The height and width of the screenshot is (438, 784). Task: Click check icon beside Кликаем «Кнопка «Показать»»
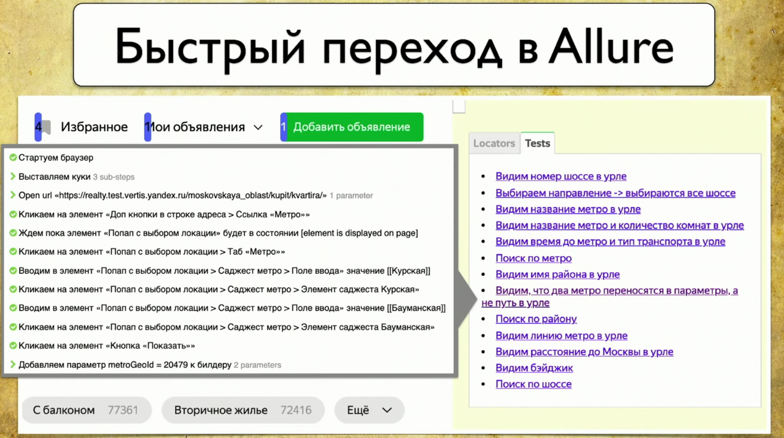click(x=13, y=345)
